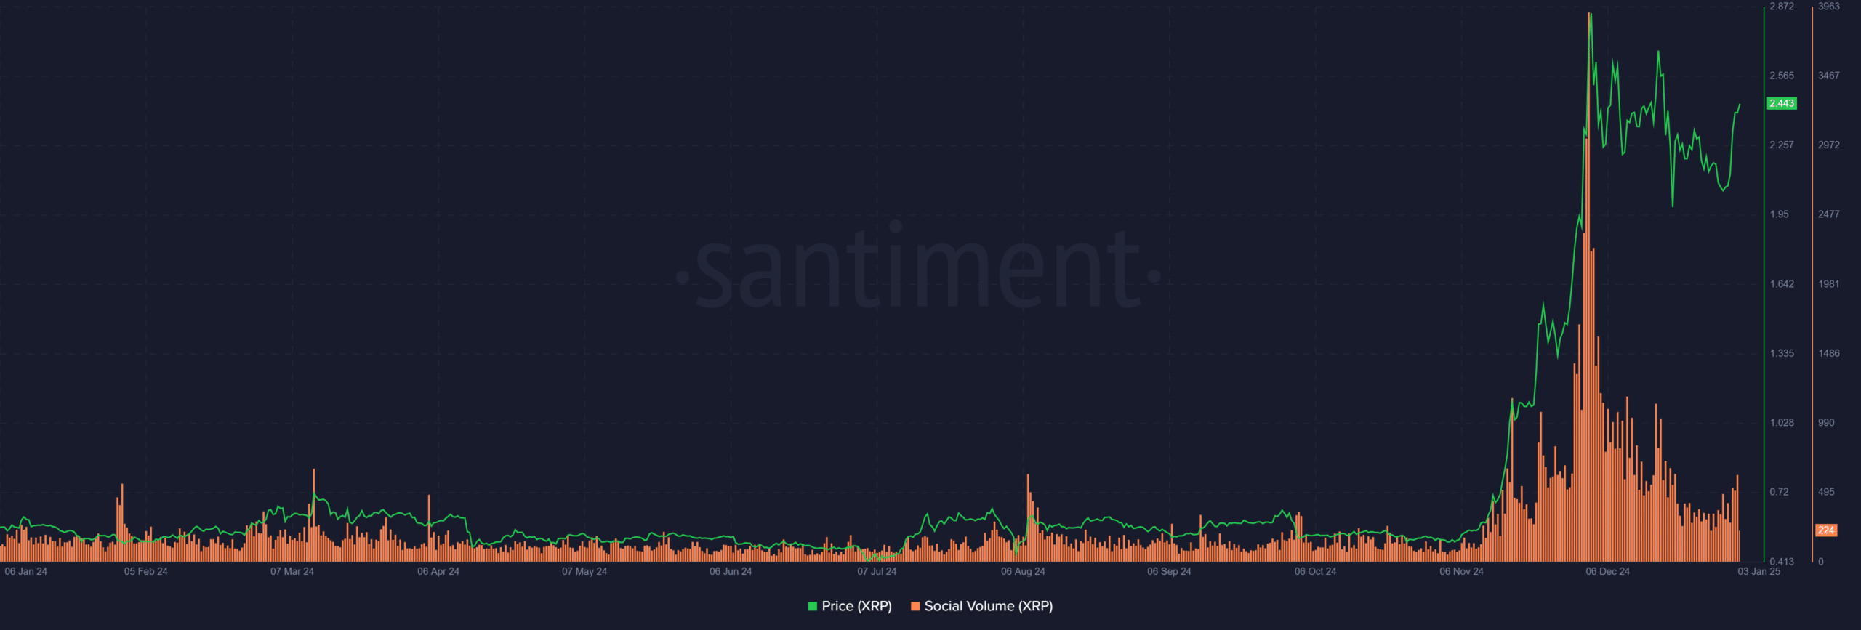This screenshot has width=1861, height=630.
Task: Click the current price tag 2.443
Action: [x=1782, y=103]
